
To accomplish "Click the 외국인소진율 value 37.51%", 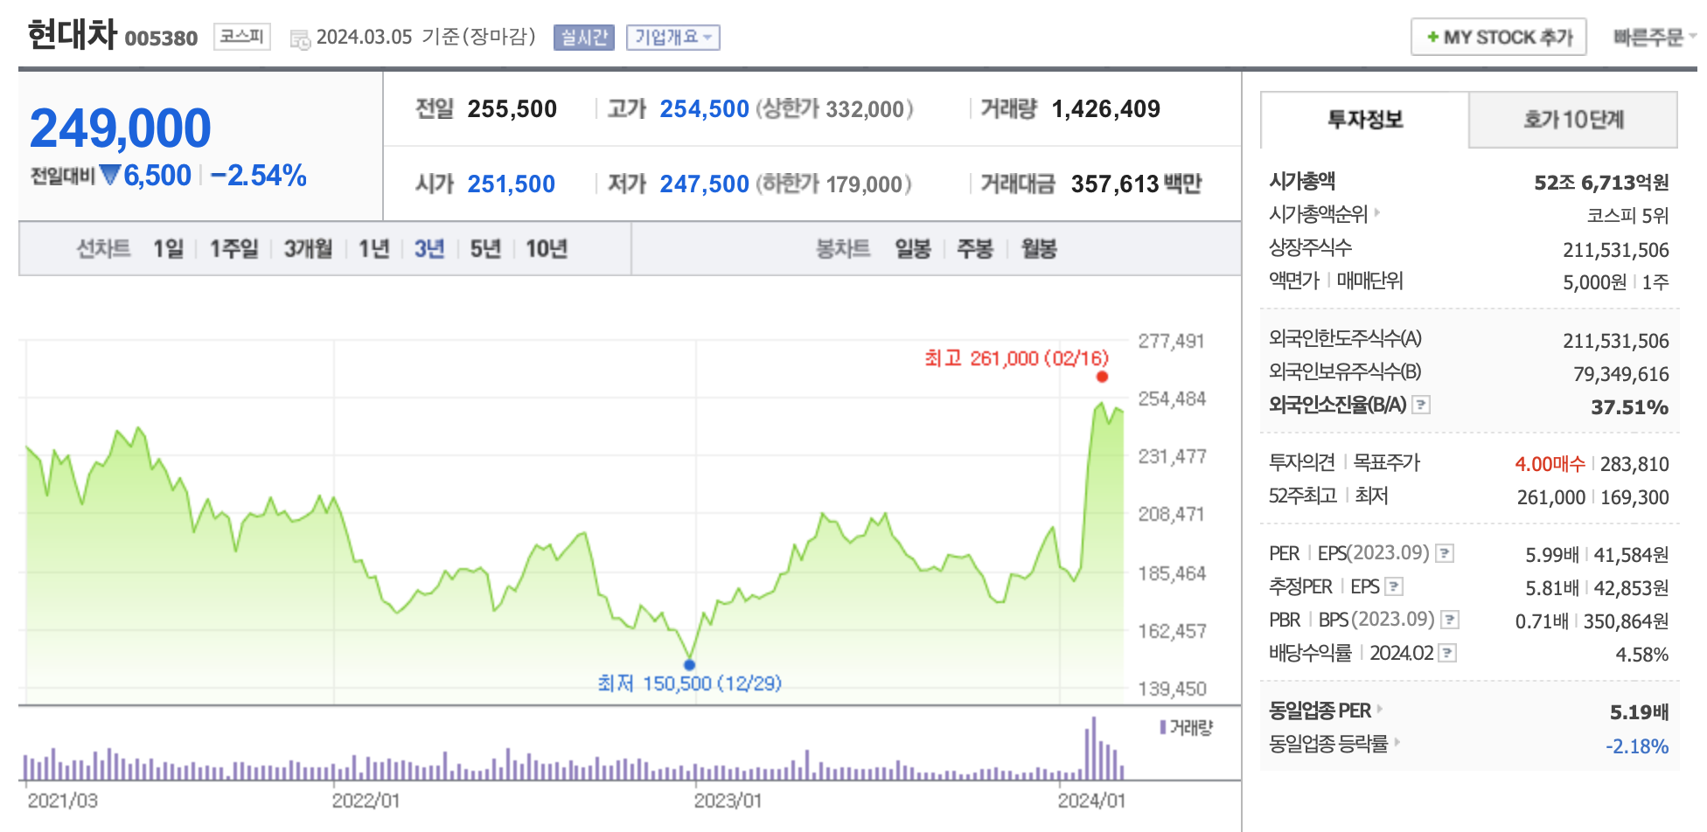I will [x=1629, y=407].
